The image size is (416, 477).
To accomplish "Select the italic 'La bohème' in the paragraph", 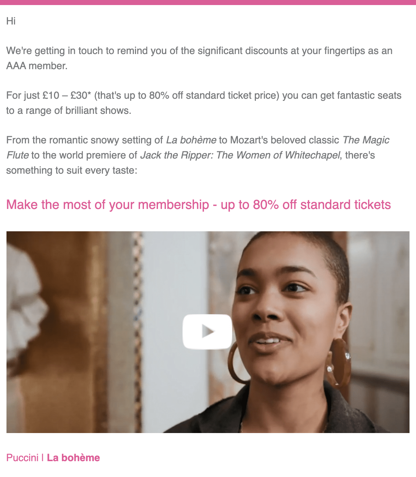I will click(191, 140).
